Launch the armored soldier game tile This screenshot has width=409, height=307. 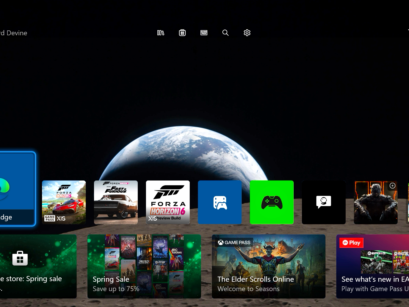point(376,202)
